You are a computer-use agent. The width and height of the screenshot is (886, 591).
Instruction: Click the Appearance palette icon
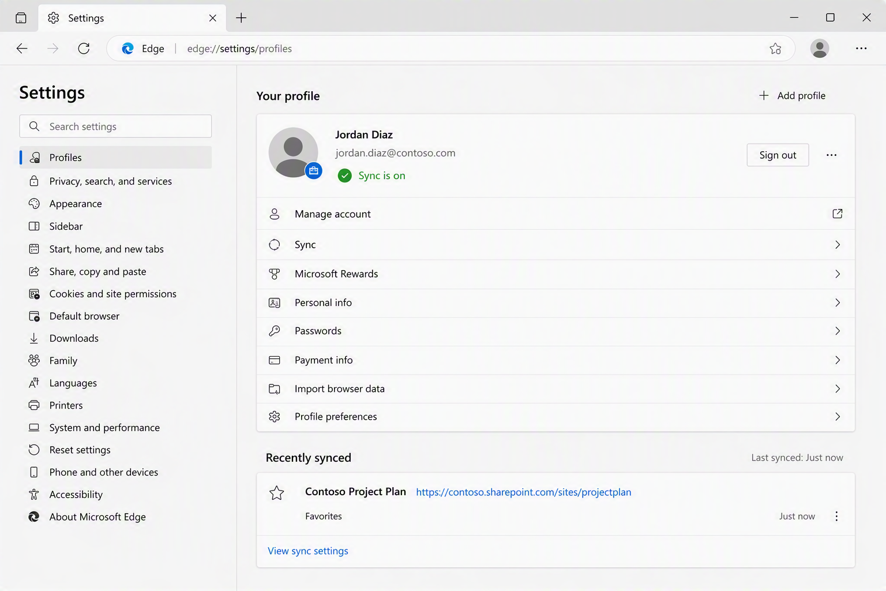[x=34, y=203]
